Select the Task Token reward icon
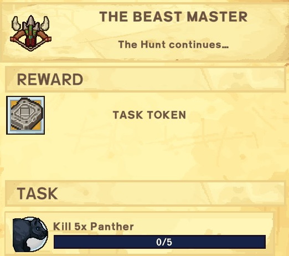Screen dimensions: 289x256 pyautogui.click(x=25, y=115)
